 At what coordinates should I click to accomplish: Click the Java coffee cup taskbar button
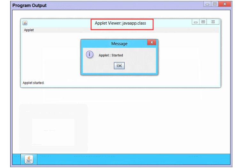tap(29, 159)
